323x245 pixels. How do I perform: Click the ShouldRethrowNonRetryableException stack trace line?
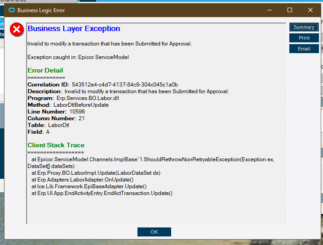pyautogui.click(x=151, y=163)
